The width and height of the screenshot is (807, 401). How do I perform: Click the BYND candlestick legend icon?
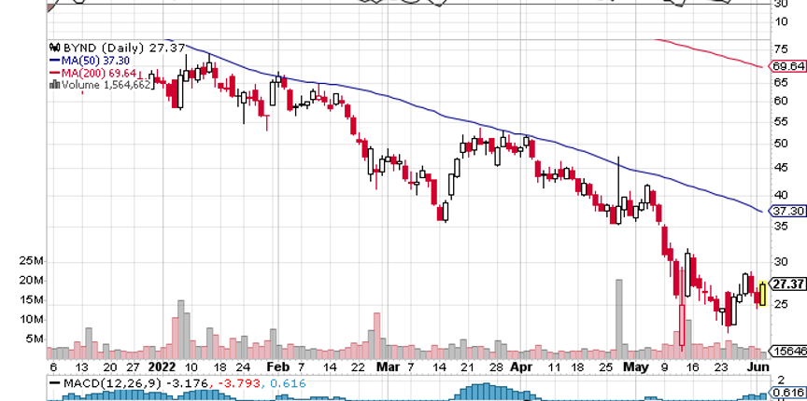[54, 46]
